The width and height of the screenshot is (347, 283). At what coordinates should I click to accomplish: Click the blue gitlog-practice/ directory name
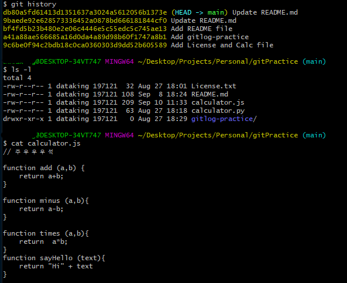point(224,119)
